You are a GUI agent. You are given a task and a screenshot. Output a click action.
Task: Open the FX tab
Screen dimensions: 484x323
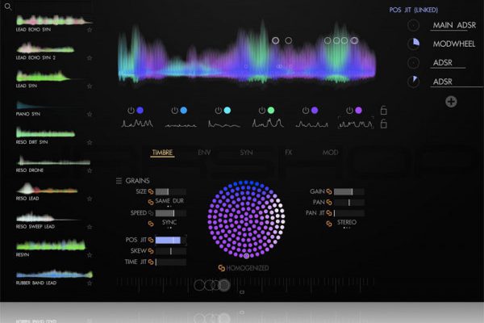coord(288,152)
